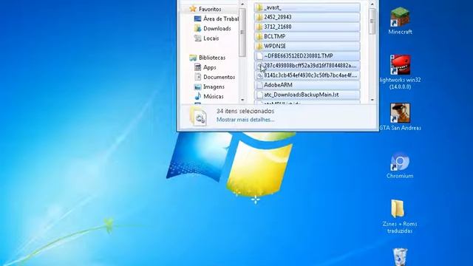The height and width of the screenshot is (266, 473).
Task: Open Mostrar mais detalhes link
Action: coord(245,120)
